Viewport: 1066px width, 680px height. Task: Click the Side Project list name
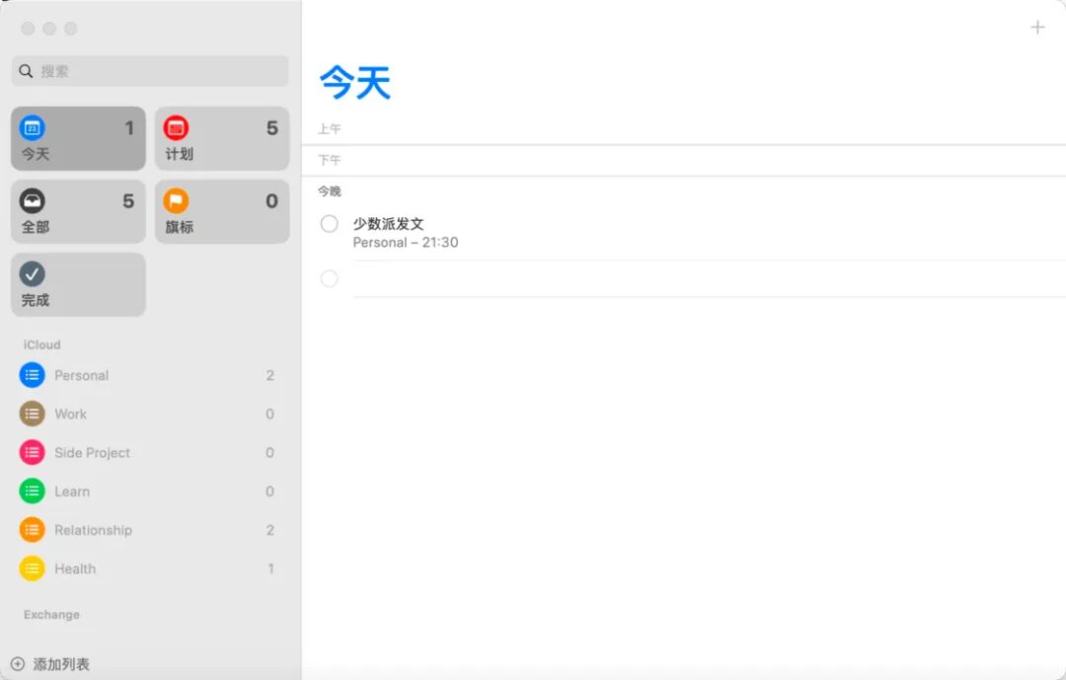[92, 453]
